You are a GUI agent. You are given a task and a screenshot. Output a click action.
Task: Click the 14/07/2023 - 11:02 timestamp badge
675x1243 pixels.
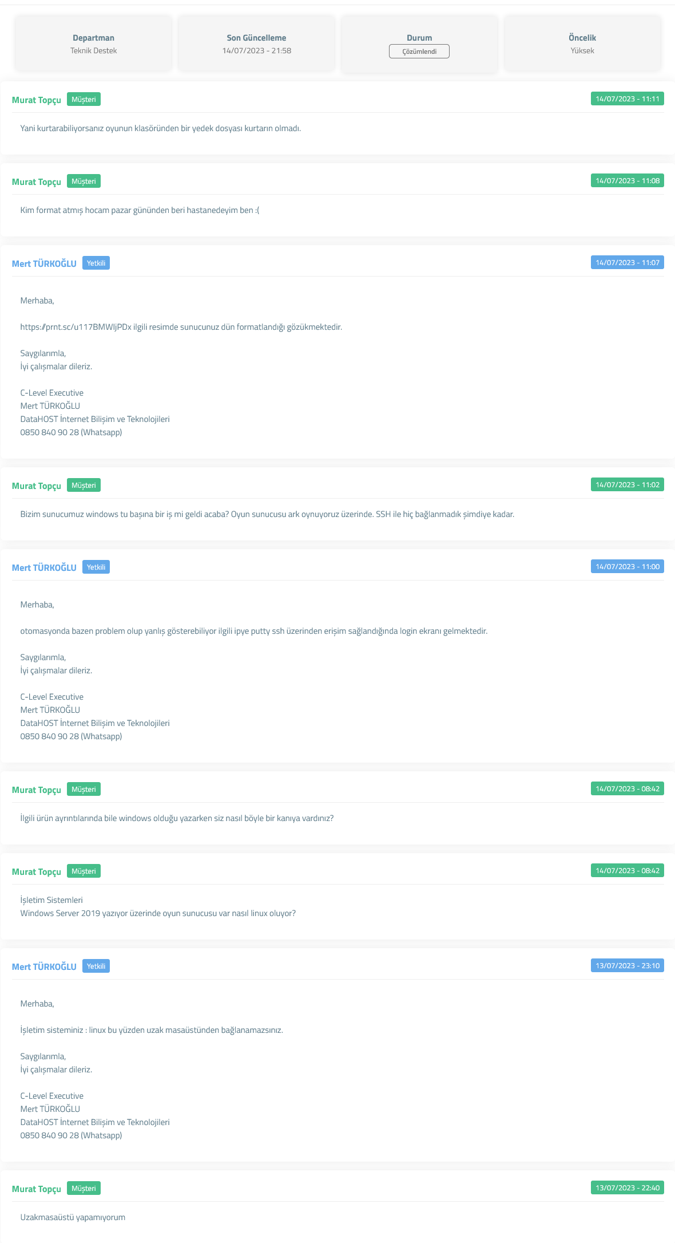pyautogui.click(x=628, y=485)
